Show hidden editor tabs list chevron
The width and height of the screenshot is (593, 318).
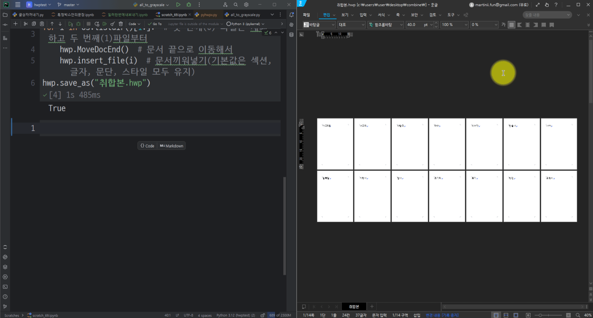click(x=272, y=15)
